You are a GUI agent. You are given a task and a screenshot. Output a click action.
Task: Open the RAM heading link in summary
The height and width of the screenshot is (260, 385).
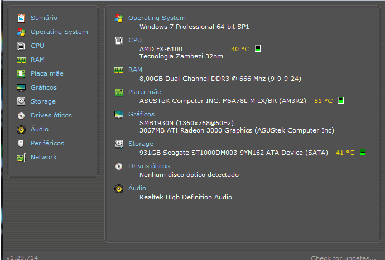[135, 70]
